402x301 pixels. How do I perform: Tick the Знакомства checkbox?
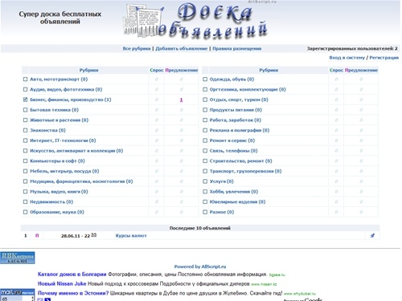tap(25, 130)
